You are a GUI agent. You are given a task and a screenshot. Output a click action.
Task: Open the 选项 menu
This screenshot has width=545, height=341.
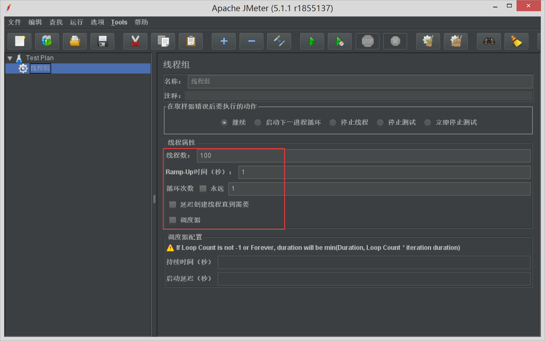(x=97, y=22)
